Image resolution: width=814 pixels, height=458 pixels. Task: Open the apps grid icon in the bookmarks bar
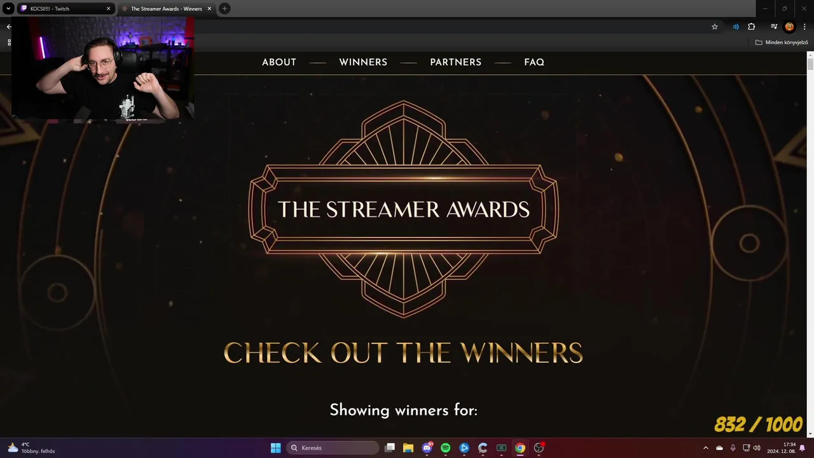pyautogui.click(x=8, y=43)
